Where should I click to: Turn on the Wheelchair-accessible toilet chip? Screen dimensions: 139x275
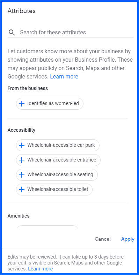point(54,190)
